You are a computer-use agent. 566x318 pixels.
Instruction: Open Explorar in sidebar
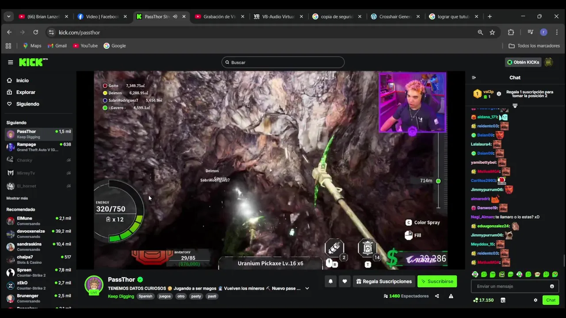pos(26,92)
